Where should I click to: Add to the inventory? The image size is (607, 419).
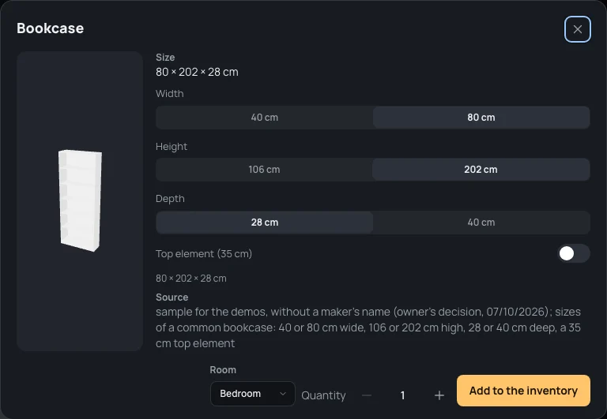pyautogui.click(x=523, y=391)
